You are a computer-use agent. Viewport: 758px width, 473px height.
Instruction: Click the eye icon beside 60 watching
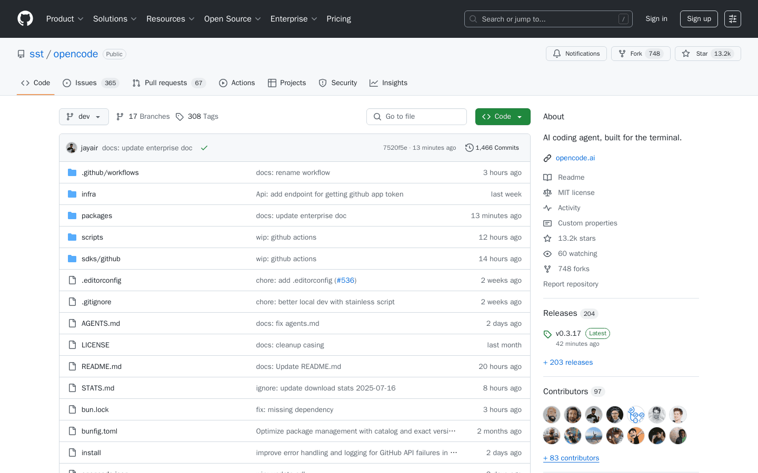point(547,253)
